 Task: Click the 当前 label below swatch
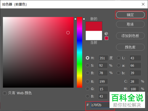click(x=94, y=43)
